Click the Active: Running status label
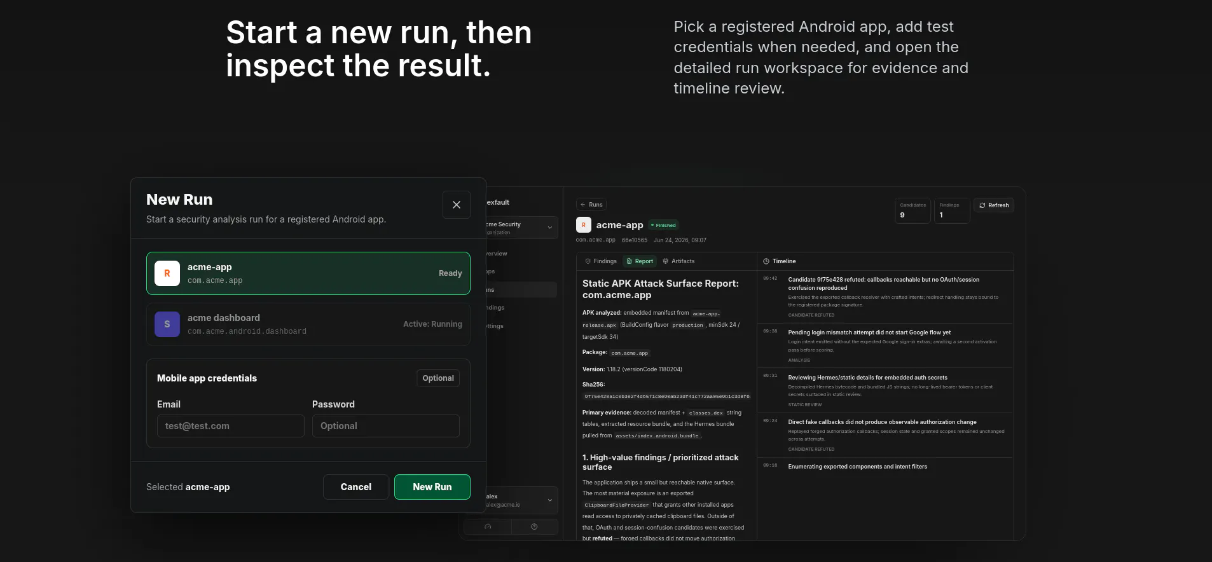 pos(432,324)
